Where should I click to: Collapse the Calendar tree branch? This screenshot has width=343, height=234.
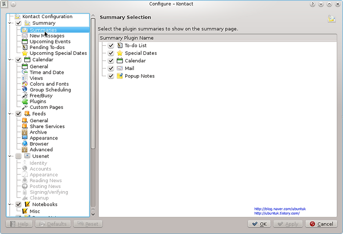(x=10, y=59)
